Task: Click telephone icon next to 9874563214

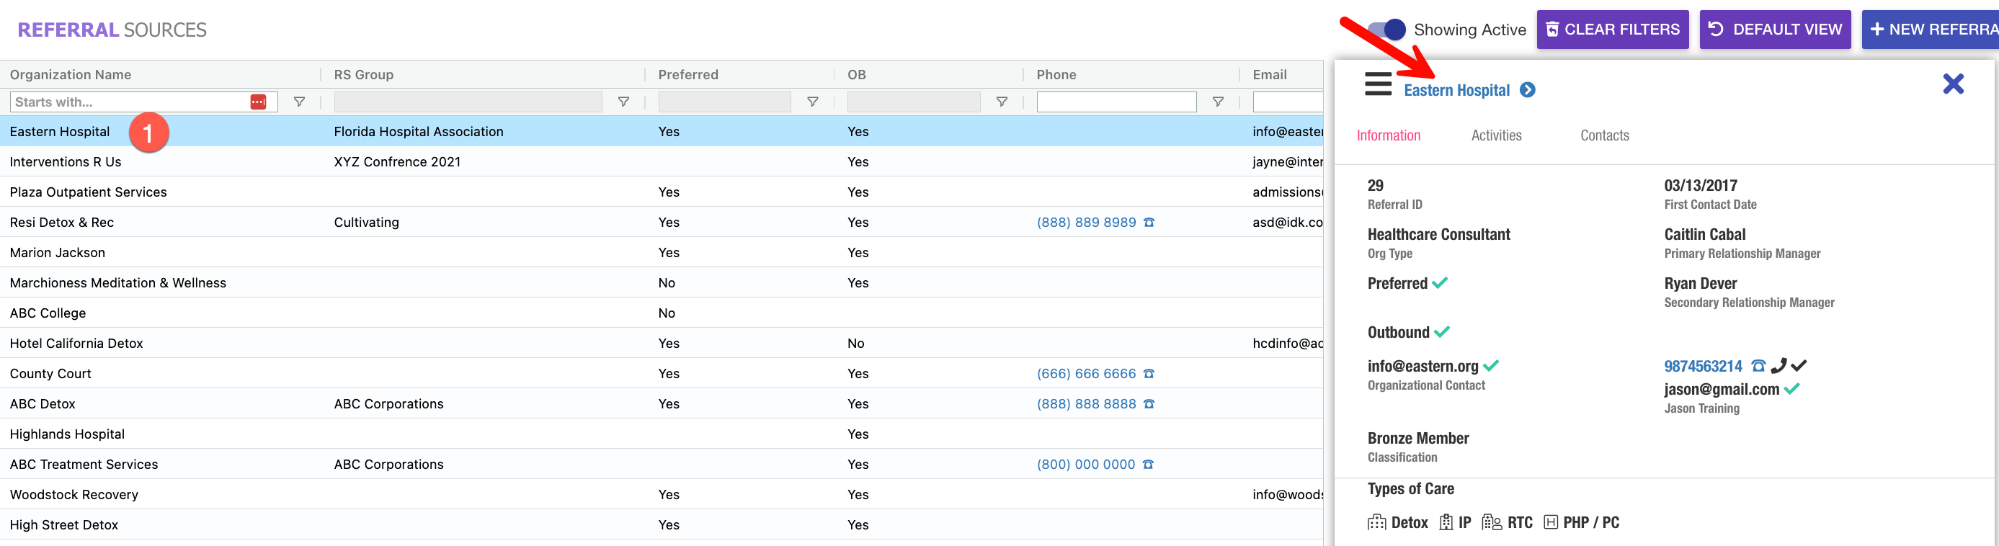Action: point(1758,366)
